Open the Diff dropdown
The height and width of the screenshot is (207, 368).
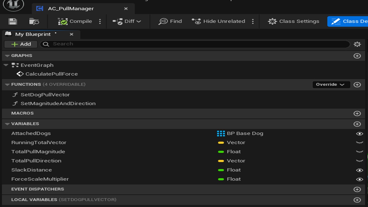(127, 21)
